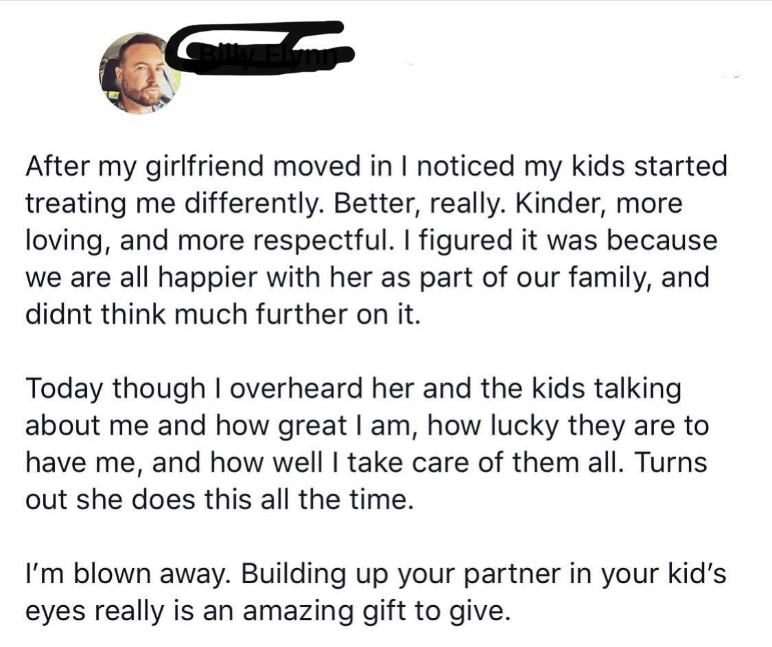Image resolution: width=772 pixels, height=647 pixels.
Task: Click the paragraph starting "Today though I overheard"
Action: 364,444
